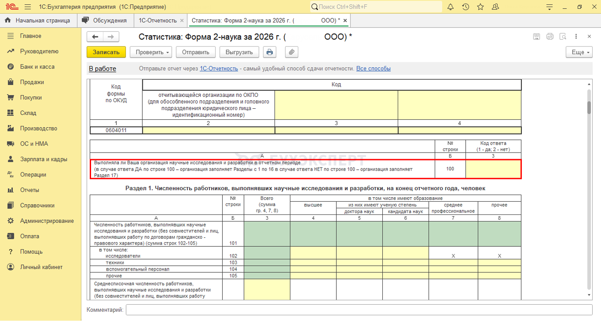Open the title bar settings menu icon

pos(549,7)
